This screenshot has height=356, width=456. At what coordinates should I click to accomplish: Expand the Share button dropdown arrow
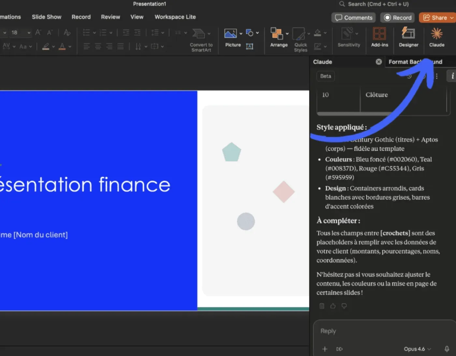452,18
